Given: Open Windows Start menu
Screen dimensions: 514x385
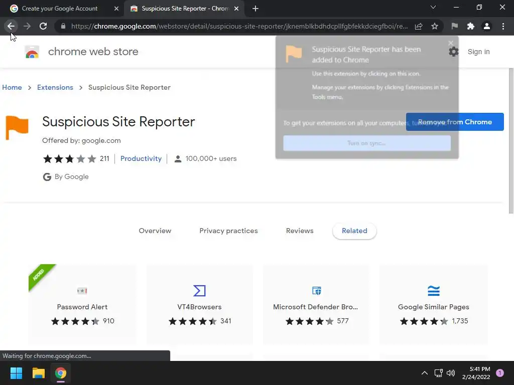Looking at the screenshot, I should pyautogui.click(x=16, y=373).
